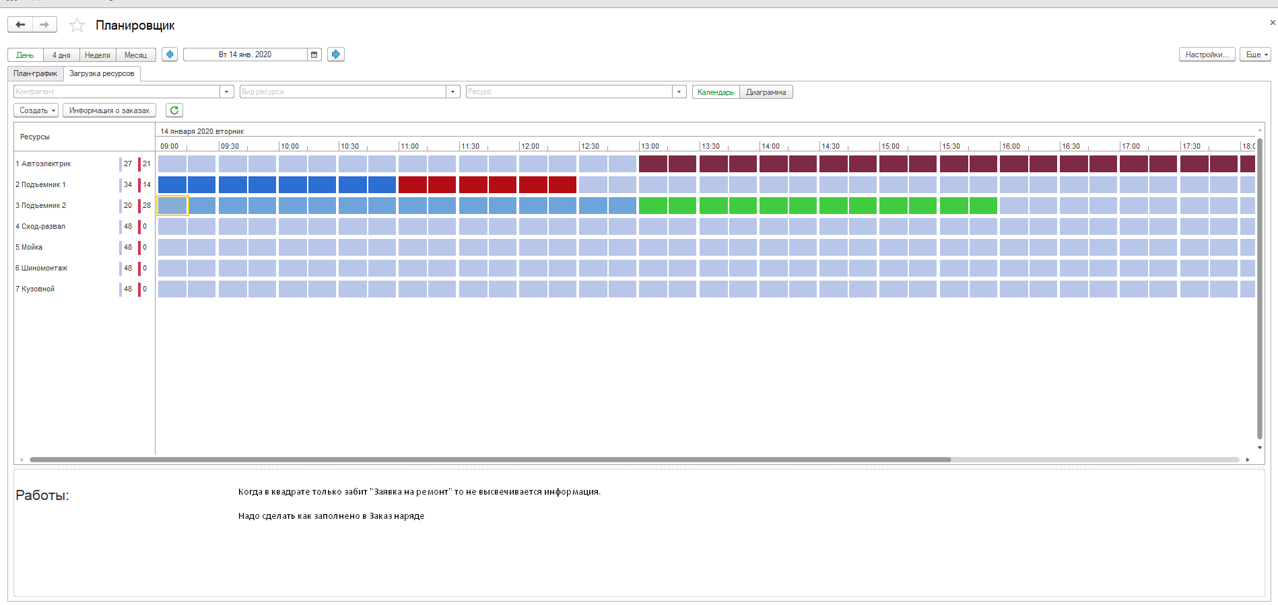This screenshot has width=1278, height=605.
Task: Go to next date period
Action: point(335,55)
